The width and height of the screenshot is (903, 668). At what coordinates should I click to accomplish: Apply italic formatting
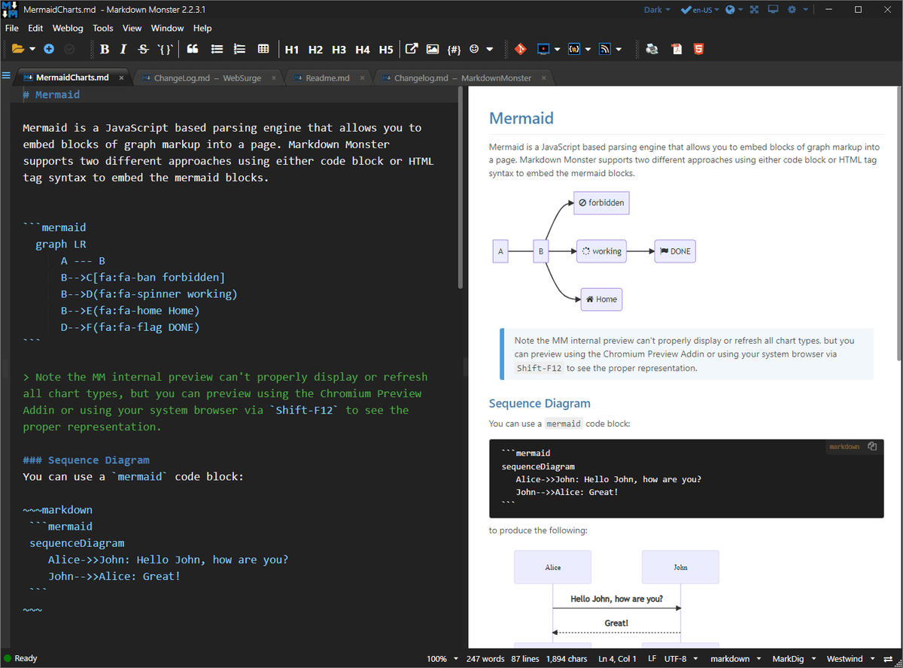(123, 49)
